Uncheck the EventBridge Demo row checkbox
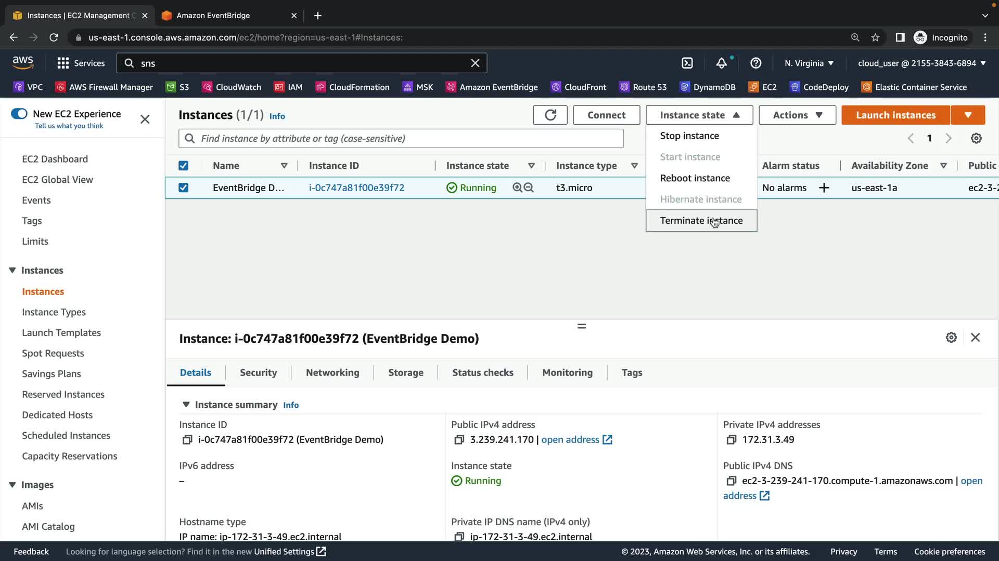Screen dimensions: 999x561 [x=183, y=188]
